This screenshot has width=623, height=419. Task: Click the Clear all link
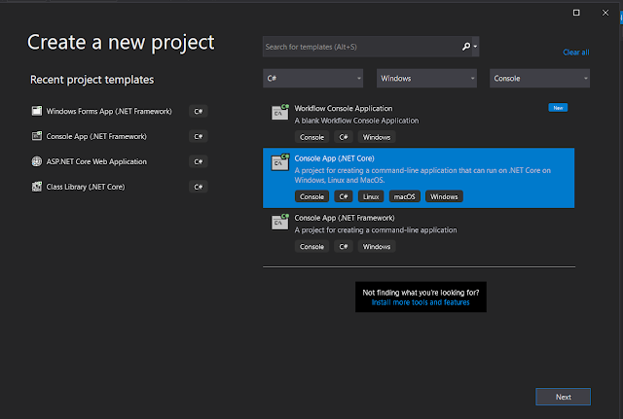point(575,52)
